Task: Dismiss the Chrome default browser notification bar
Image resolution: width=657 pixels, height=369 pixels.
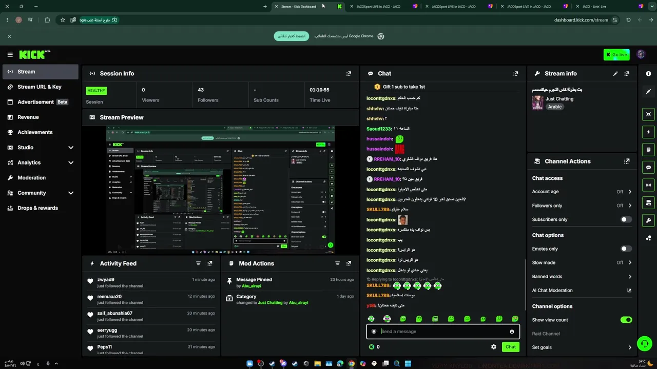Action: (x=9, y=36)
